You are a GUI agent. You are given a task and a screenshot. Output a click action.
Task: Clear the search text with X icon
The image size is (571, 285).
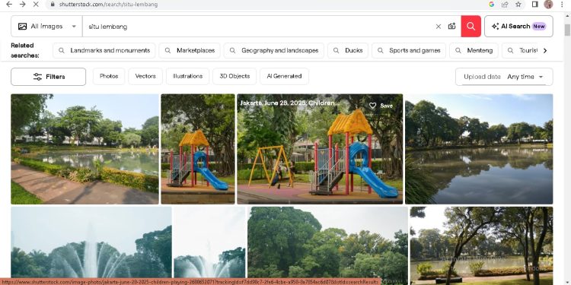point(439,26)
